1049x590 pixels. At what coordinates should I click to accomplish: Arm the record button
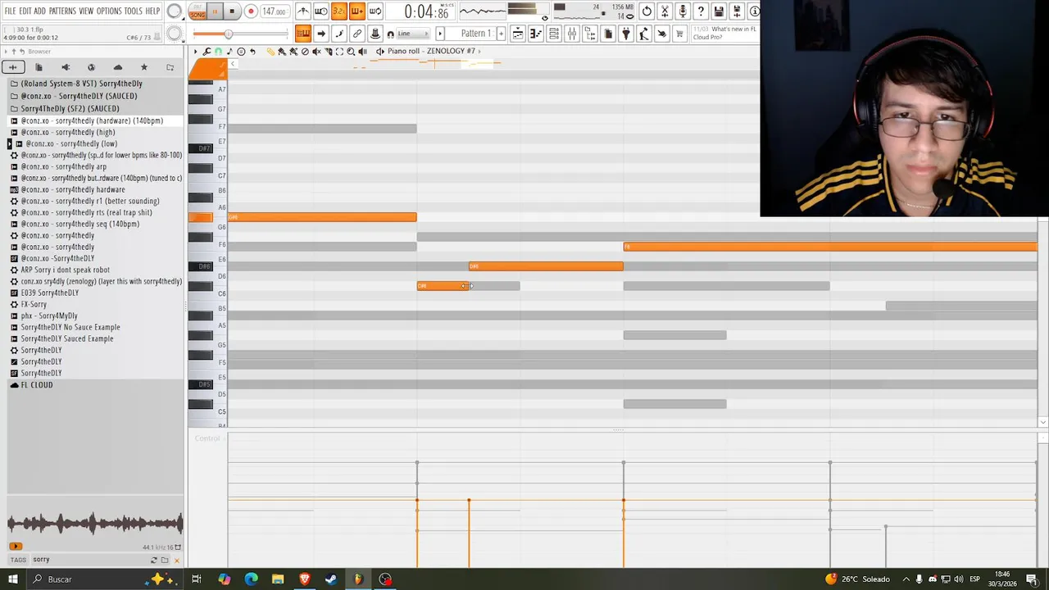(251, 11)
